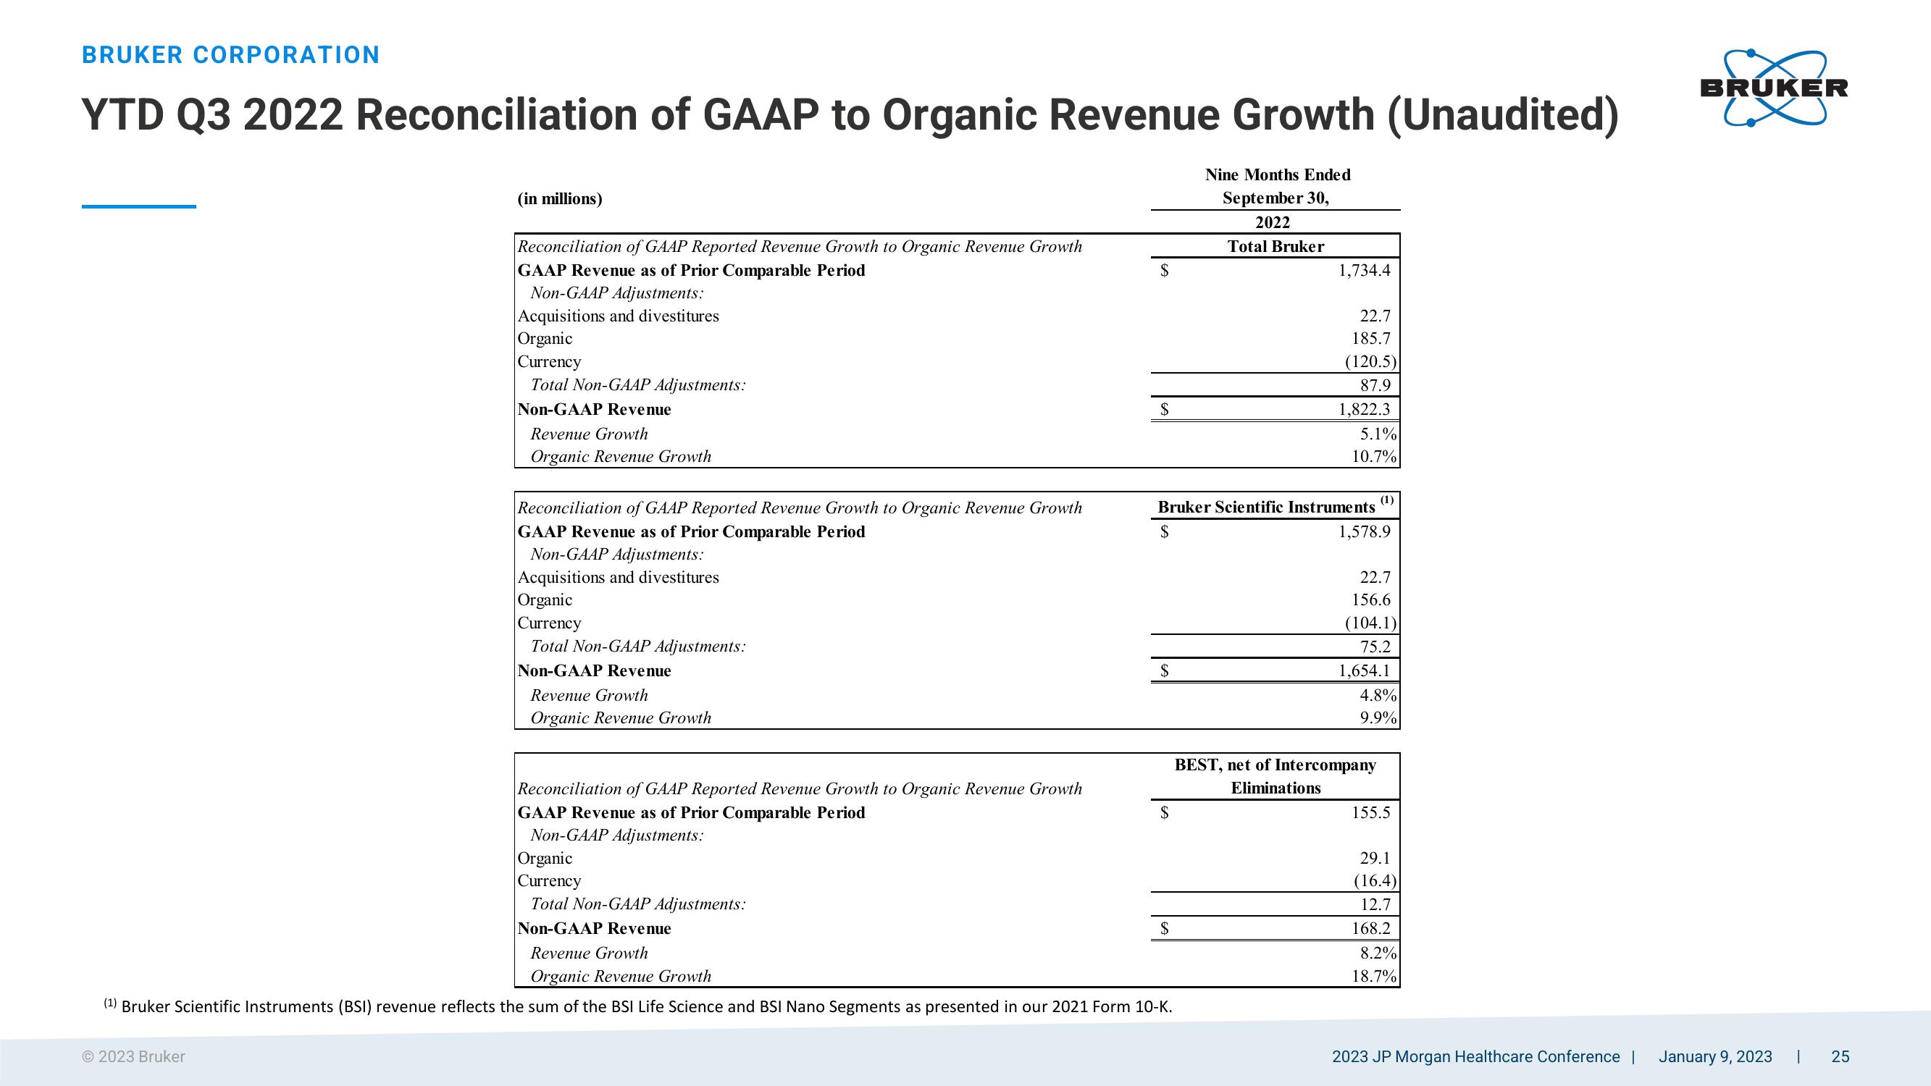Viewport: 1931px width, 1086px height.
Task: Click the BSI currency value (104.1)
Action: pyautogui.click(x=1370, y=623)
